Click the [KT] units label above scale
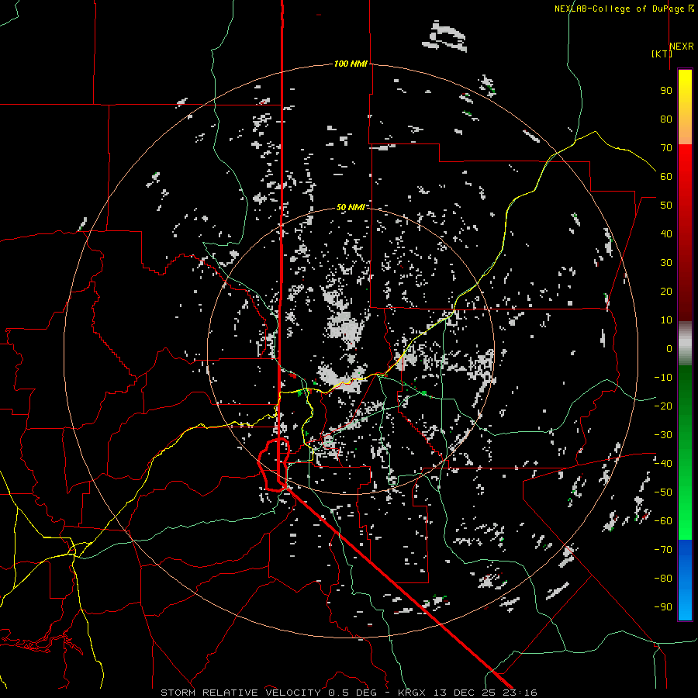This screenshot has height=698, width=698. coord(662,54)
